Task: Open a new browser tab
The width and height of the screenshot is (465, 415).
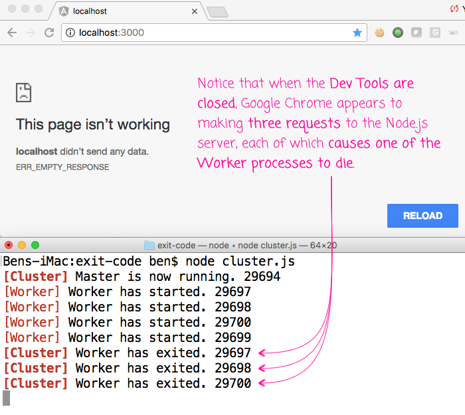Action: [217, 12]
